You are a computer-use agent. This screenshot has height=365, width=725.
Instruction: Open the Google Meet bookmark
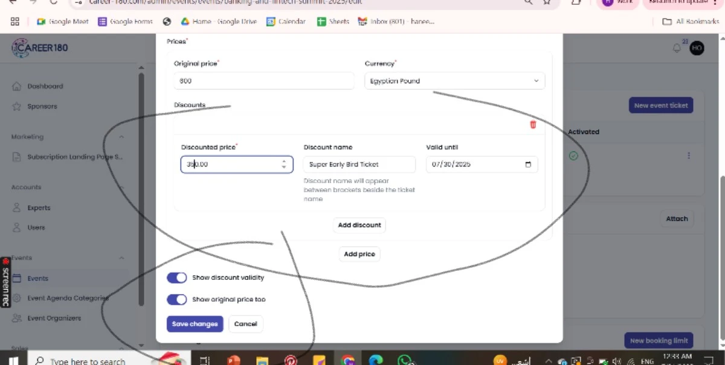tap(63, 21)
